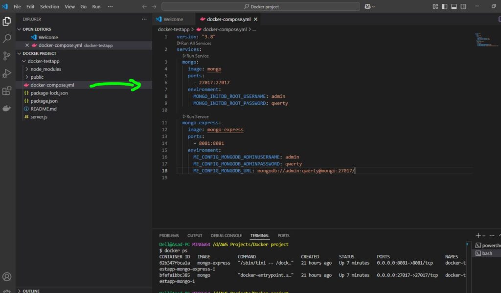Switch to the Welcome editor tab
Viewport: 501px width, 293px height.
(x=173, y=19)
